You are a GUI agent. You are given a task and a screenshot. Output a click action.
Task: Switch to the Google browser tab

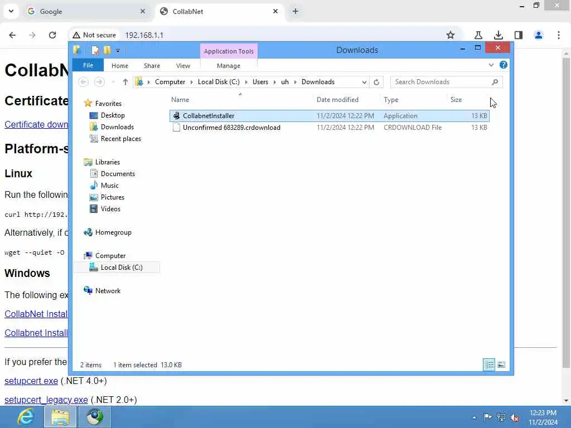pyautogui.click(x=85, y=11)
